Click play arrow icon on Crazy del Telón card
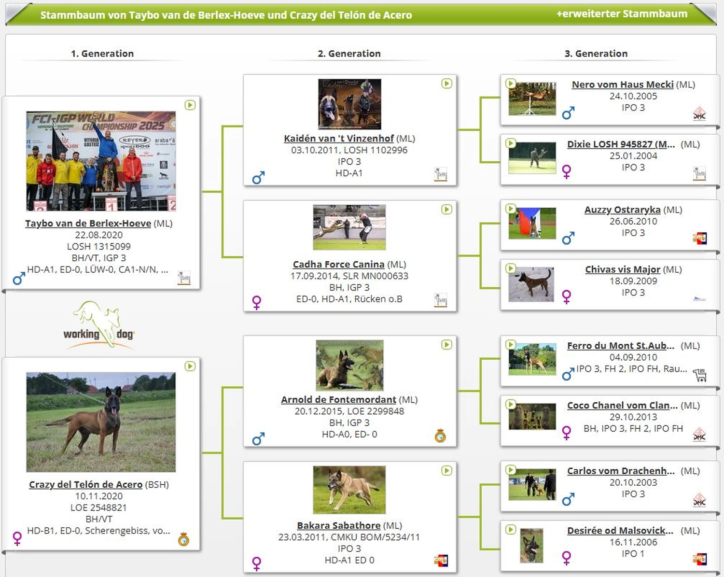This screenshot has width=724, height=577. tap(190, 366)
